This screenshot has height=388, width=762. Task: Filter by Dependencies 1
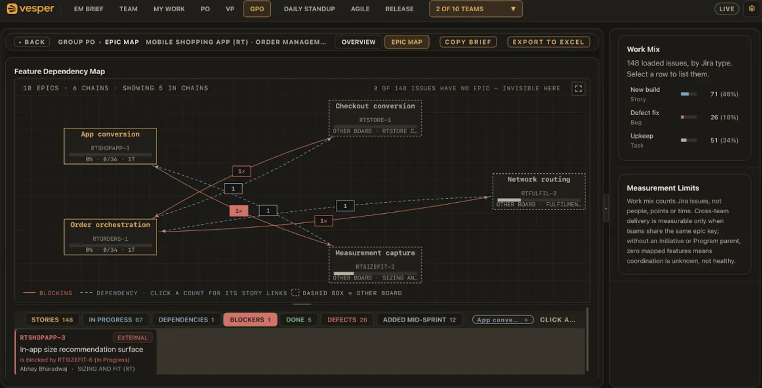(x=186, y=320)
